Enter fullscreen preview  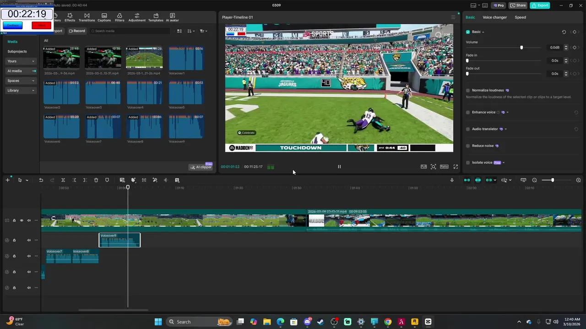tap(456, 167)
